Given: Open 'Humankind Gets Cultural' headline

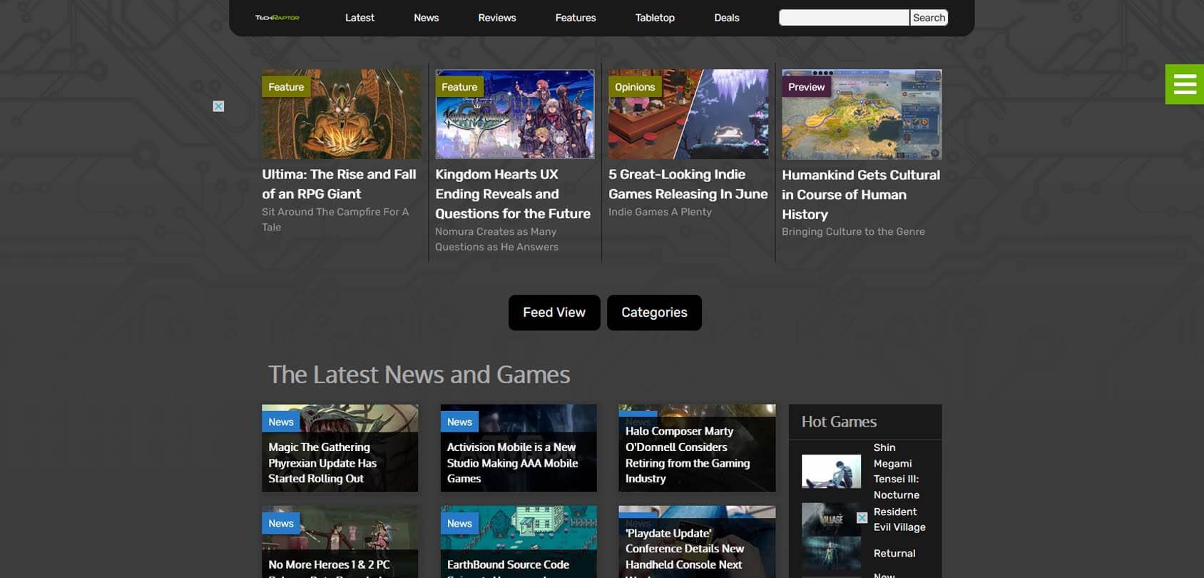Looking at the screenshot, I should click(x=861, y=195).
